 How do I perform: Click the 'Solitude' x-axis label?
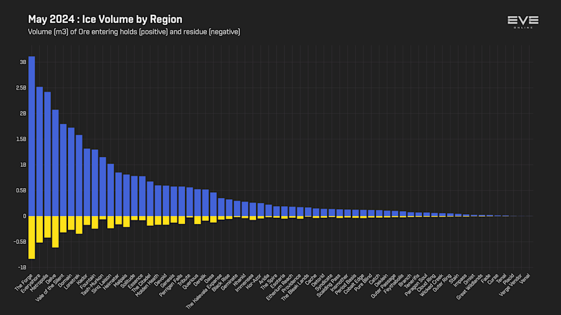click(x=127, y=281)
